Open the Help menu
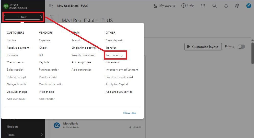Screen dimensions: 254x138 pos(188,6)
